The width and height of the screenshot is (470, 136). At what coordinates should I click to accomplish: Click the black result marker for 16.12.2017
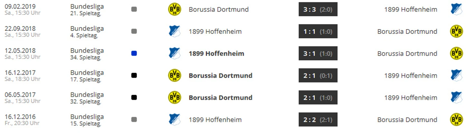tap(134, 76)
